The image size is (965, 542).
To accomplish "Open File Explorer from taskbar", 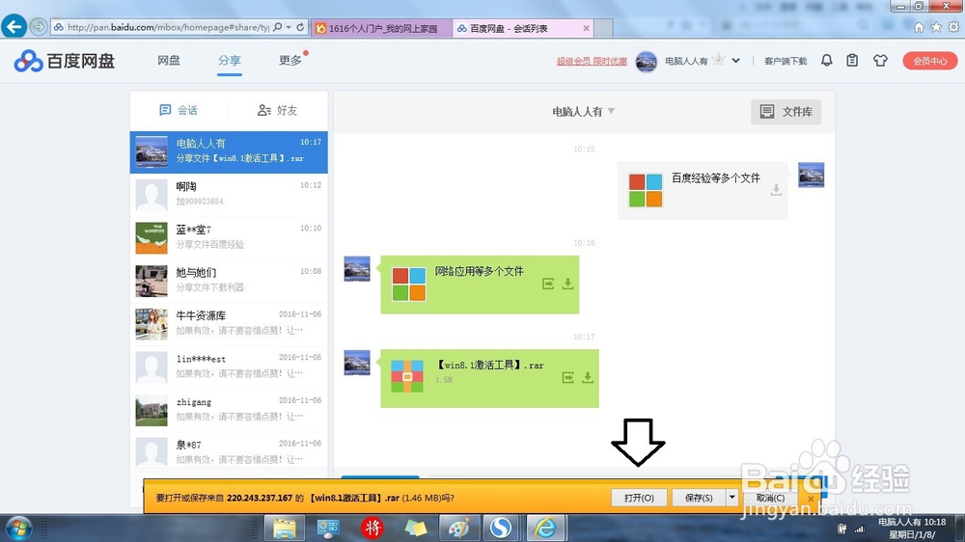I will pyautogui.click(x=285, y=528).
